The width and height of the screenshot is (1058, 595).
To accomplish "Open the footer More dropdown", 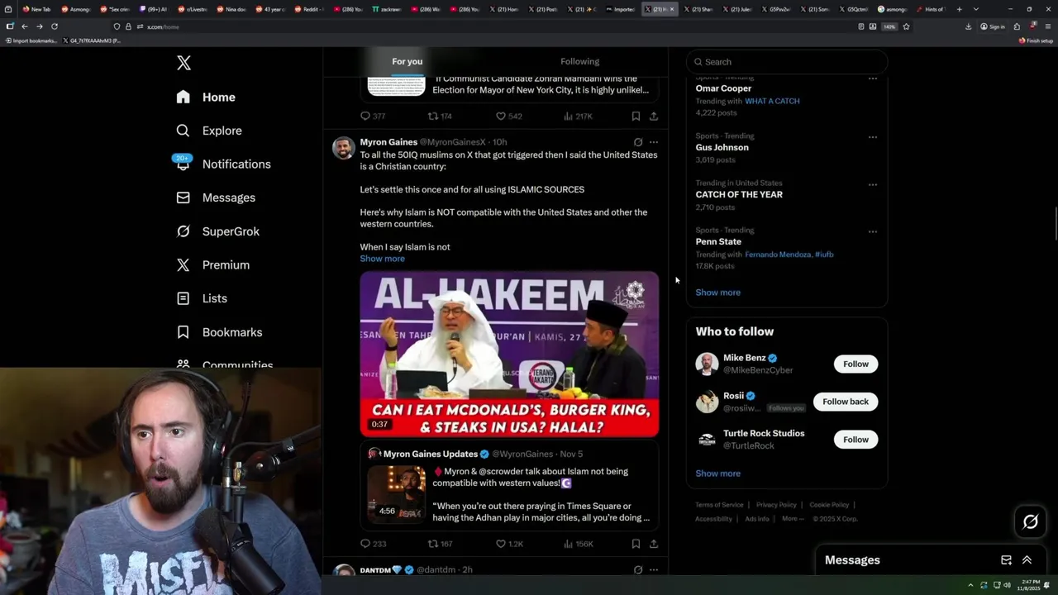I will tap(793, 519).
